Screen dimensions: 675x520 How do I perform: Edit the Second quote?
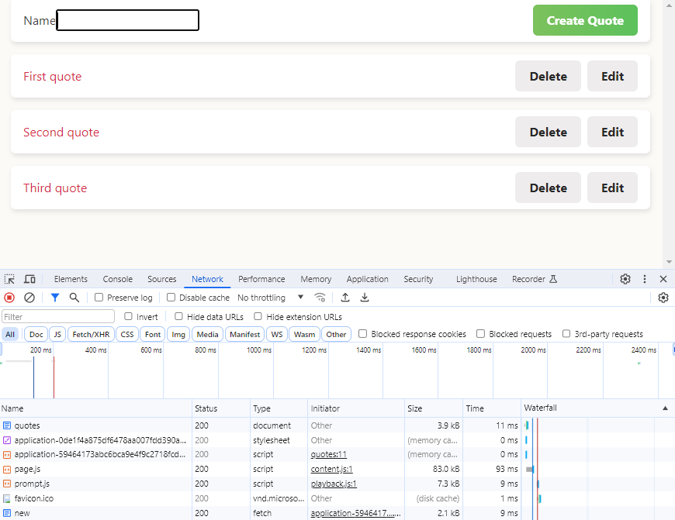pos(612,132)
